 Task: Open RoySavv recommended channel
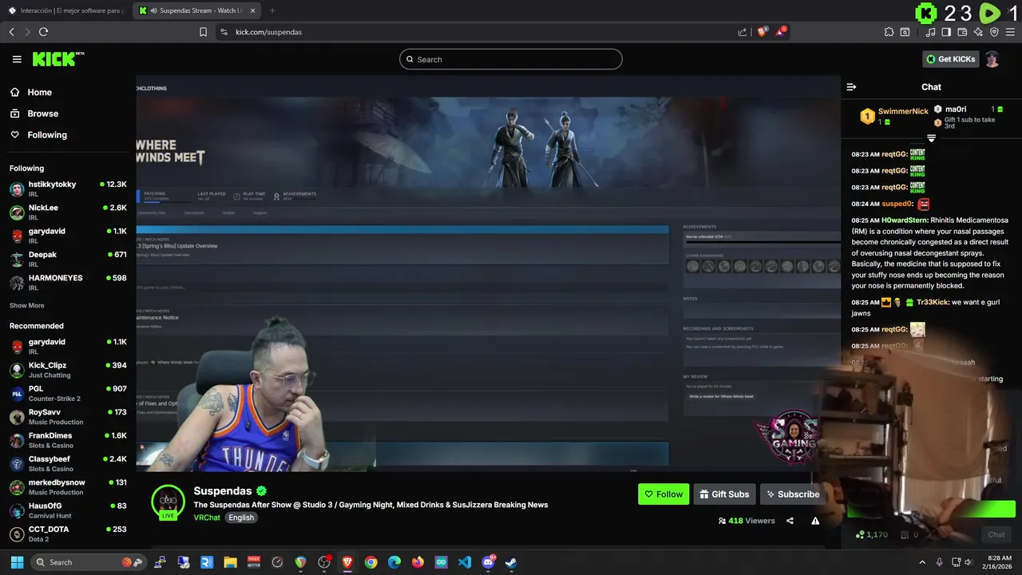68,417
